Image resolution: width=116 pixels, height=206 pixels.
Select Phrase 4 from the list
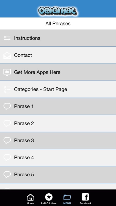tap(58, 158)
